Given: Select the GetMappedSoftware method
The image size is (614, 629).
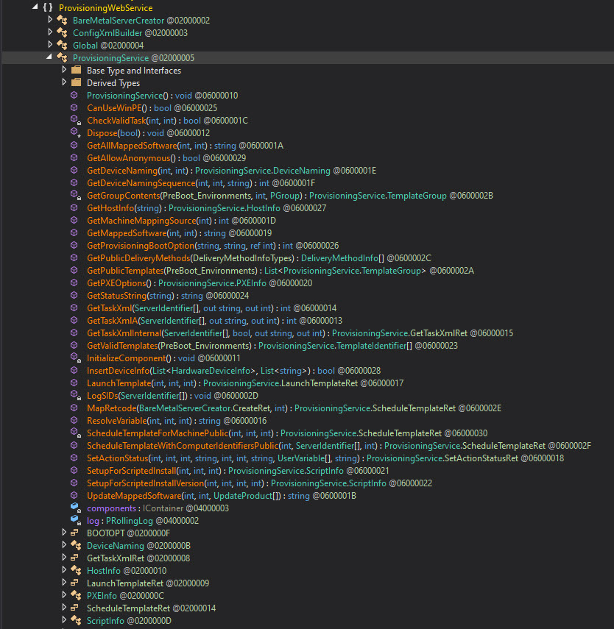Looking at the screenshot, I should pyautogui.click(x=179, y=233).
